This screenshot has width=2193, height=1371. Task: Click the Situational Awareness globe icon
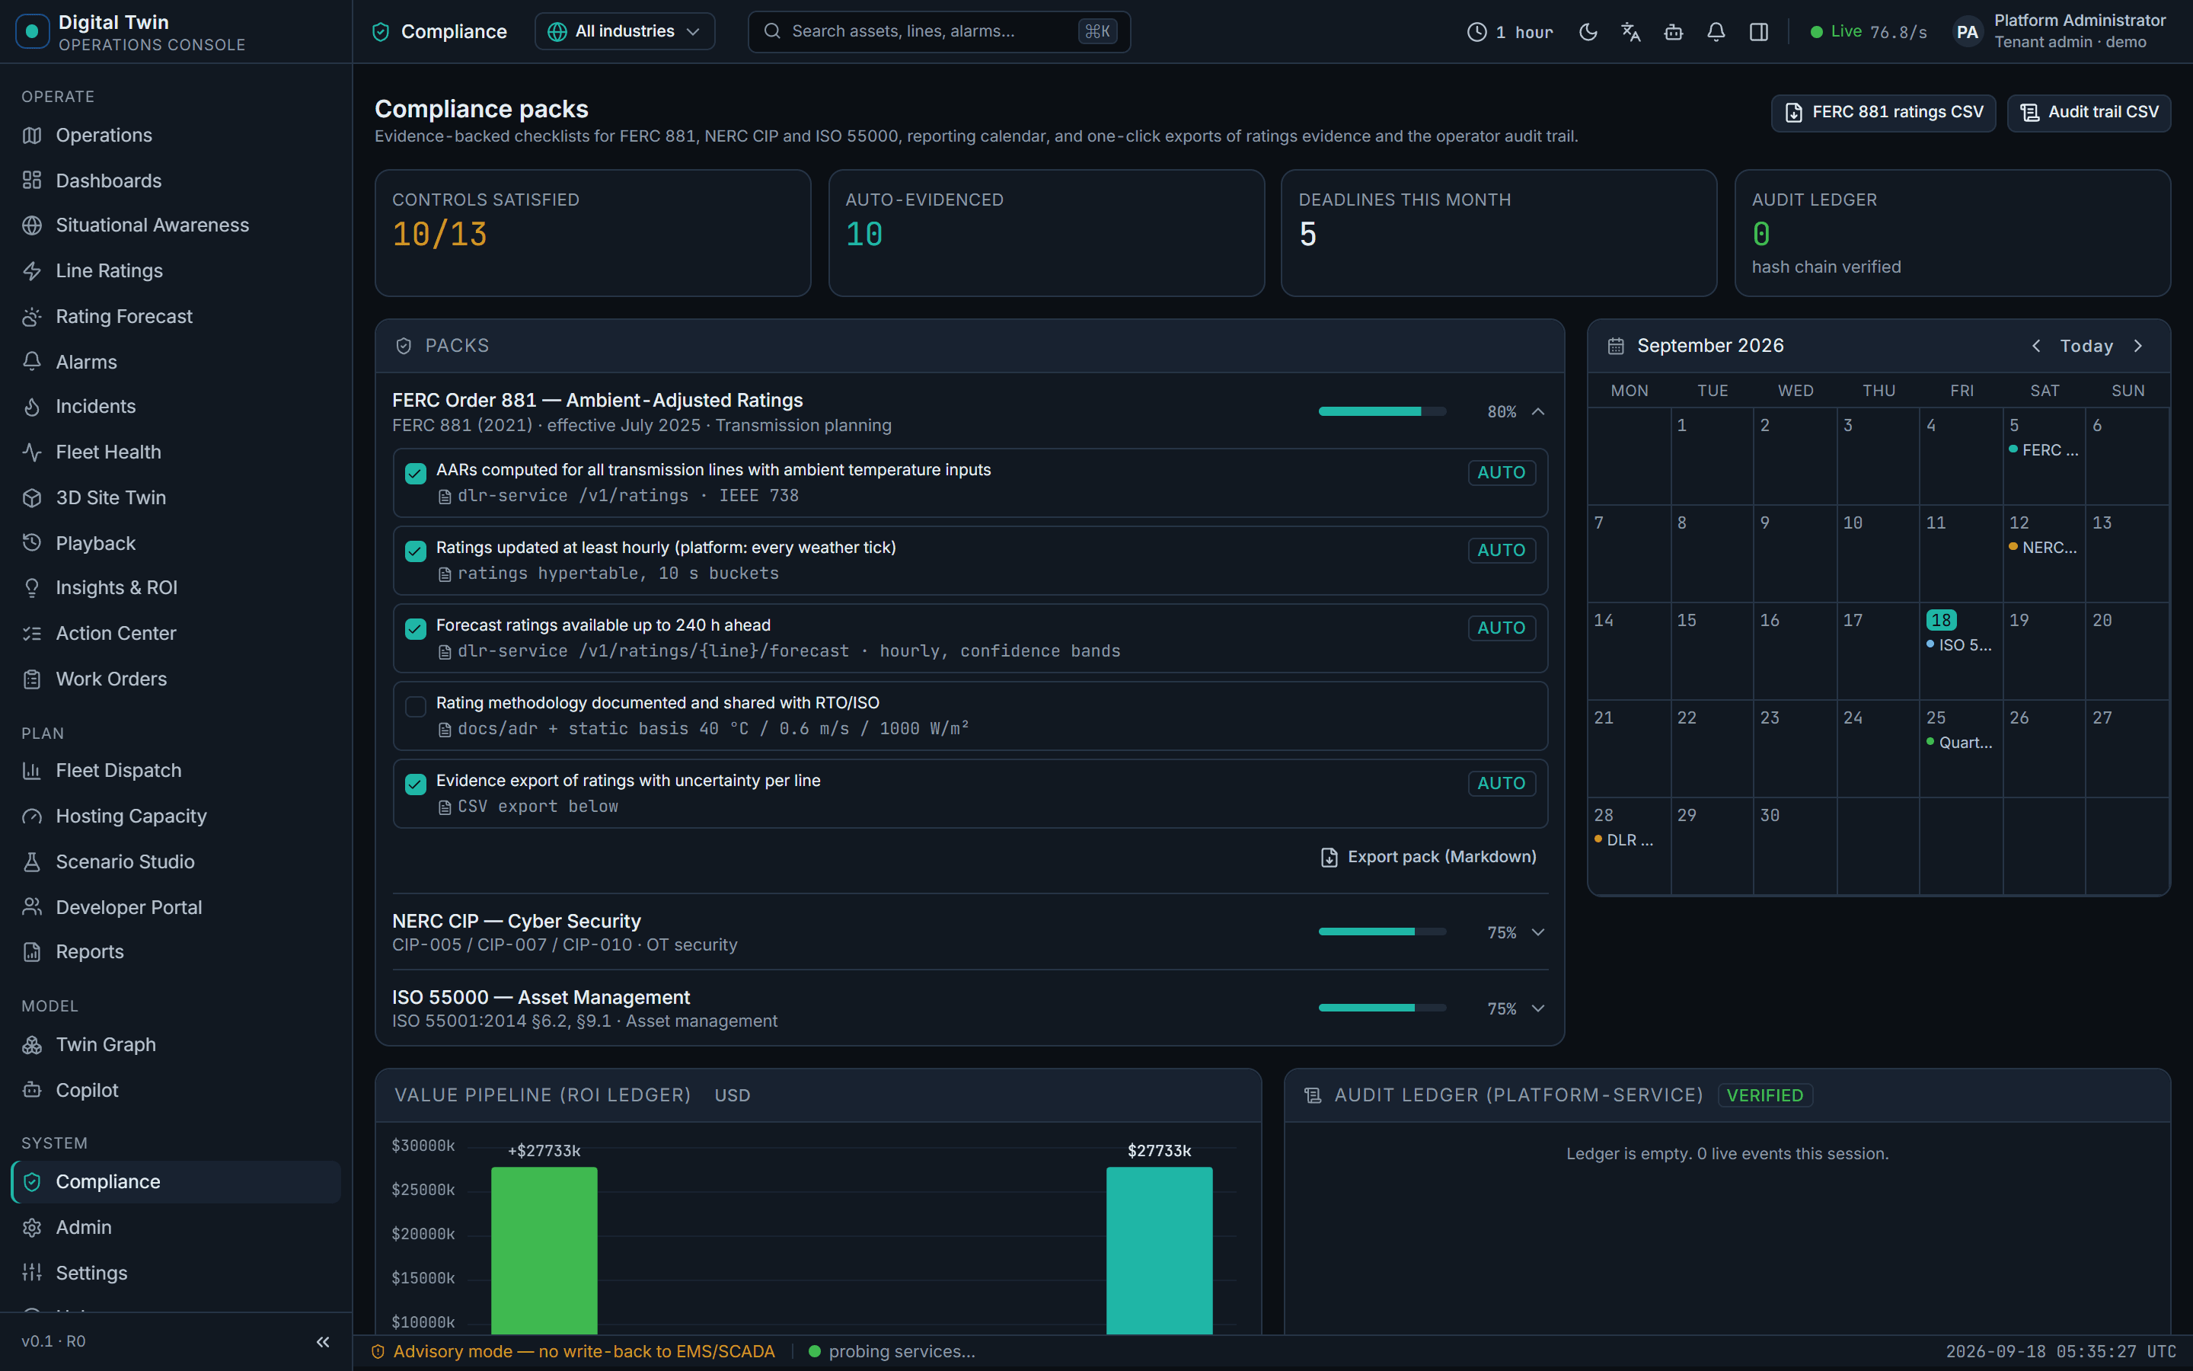[32, 225]
